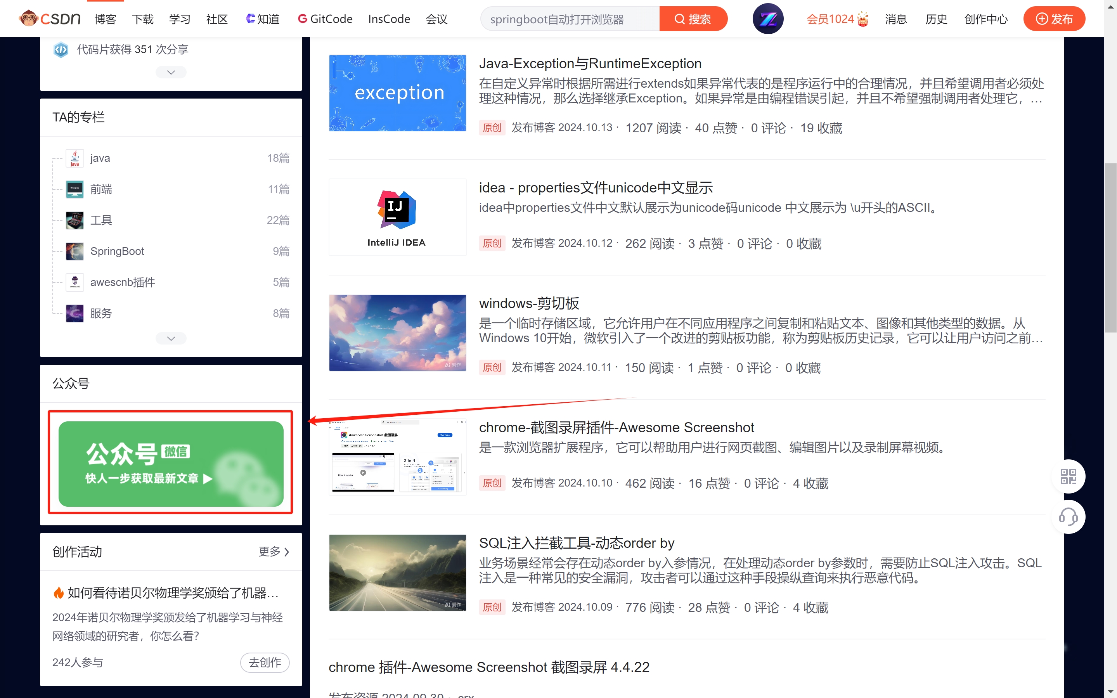Click the java column icon

click(x=75, y=158)
